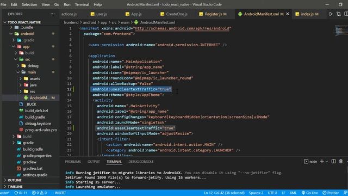Click the cursor position Ln 12, Col 42
348x196 pixels.
point(224,193)
